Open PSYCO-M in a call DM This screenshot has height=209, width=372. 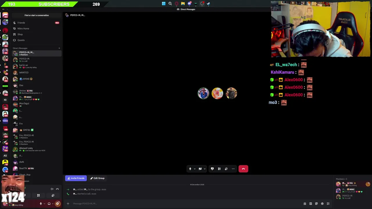[36, 60]
